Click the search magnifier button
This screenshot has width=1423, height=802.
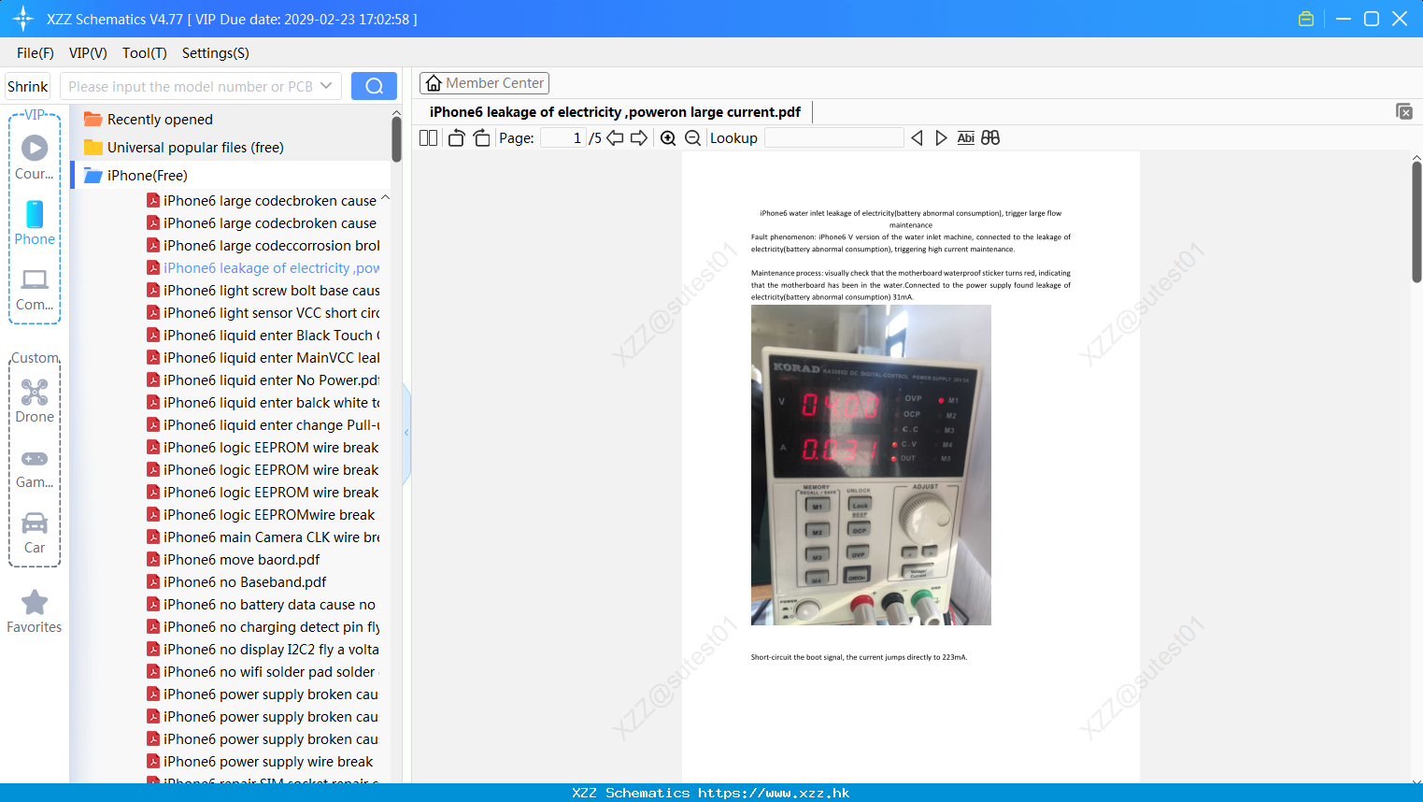374,86
